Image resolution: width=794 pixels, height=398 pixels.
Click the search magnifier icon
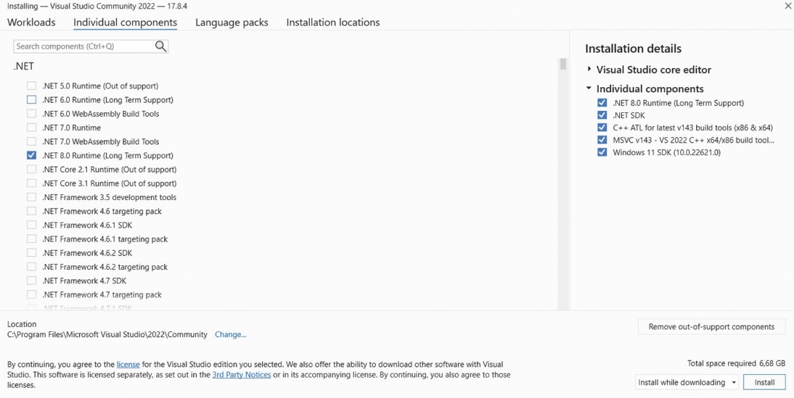click(160, 46)
